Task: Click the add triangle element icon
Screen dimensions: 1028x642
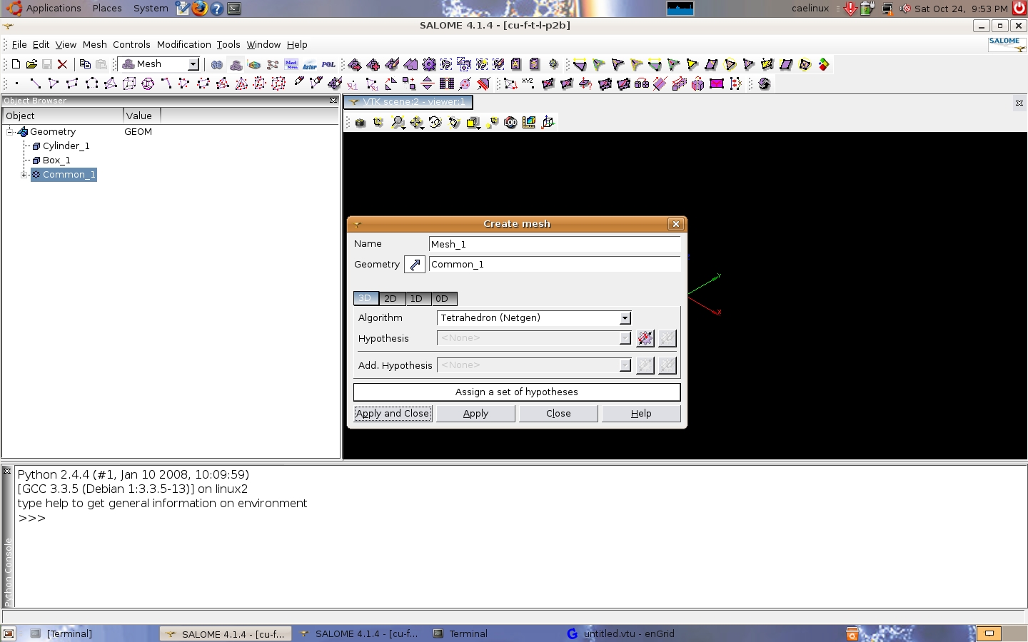Action: coord(54,83)
